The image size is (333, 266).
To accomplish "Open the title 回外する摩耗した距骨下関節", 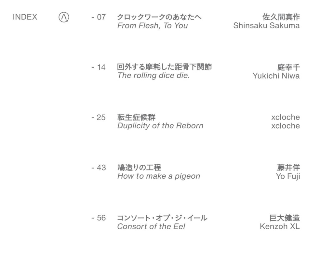I will [164, 67].
